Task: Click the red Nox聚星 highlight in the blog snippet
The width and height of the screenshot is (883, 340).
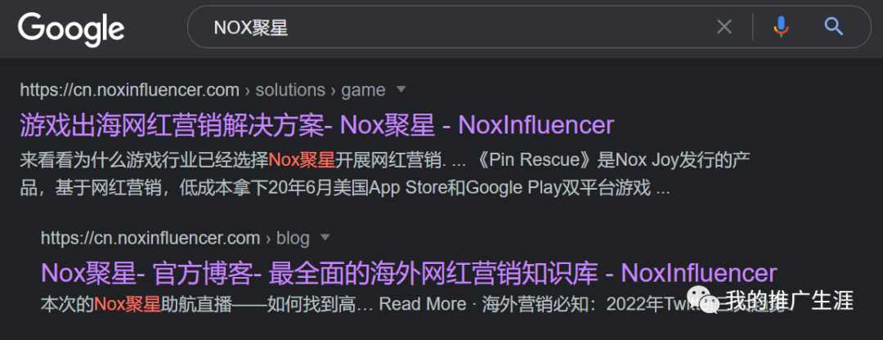Action: [128, 304]
